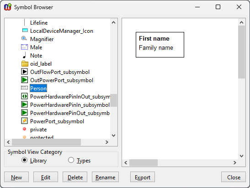Click 'First name' text in preview
Screen dimensions: 250x188
154,38
